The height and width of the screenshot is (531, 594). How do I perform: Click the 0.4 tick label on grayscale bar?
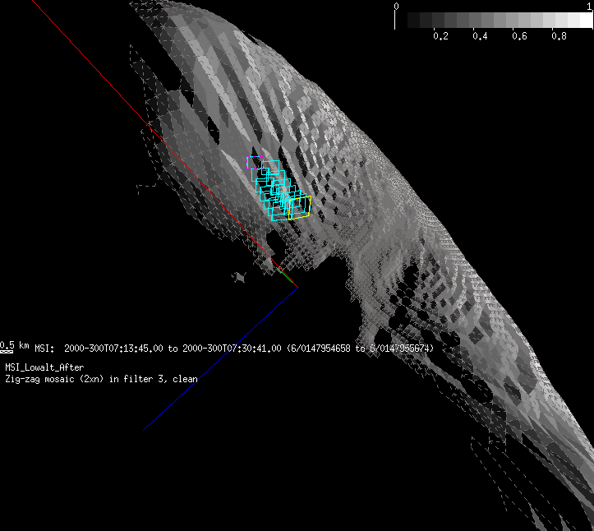(x=480, y=36)
